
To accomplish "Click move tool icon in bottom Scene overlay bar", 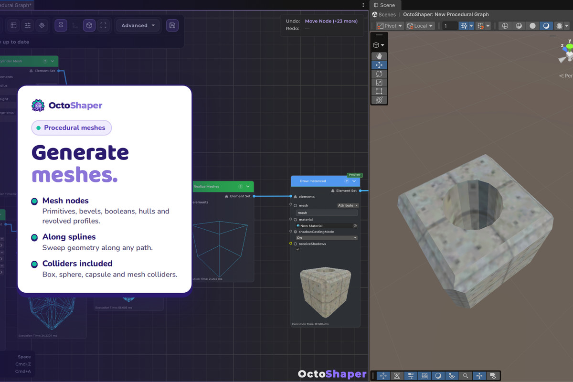I will click(x=383, y=376).
